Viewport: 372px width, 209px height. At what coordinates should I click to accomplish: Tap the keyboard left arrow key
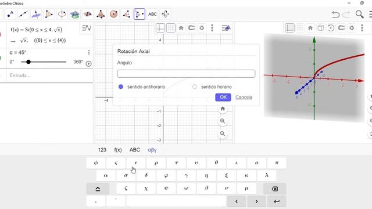click(237, 201)
